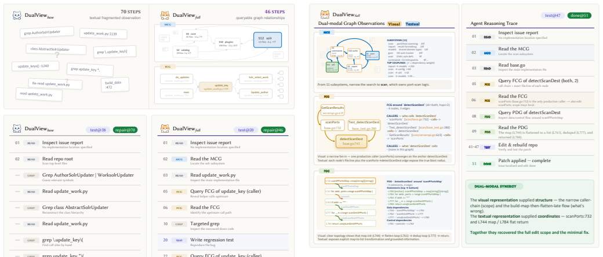Screen dimensions: 603x257
Task: Click the update_key node in FCG diagram
Action: [x=215, y=86]
